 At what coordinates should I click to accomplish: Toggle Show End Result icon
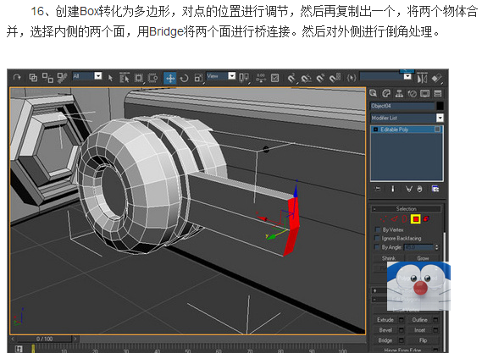pos(393,189)
